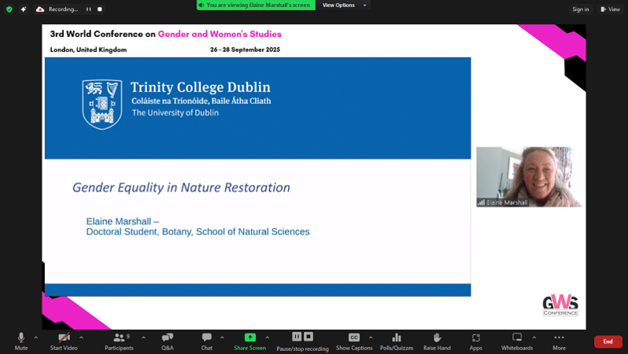
Task: Stop the recording from bottom toolbar
Action: [308, 337]
